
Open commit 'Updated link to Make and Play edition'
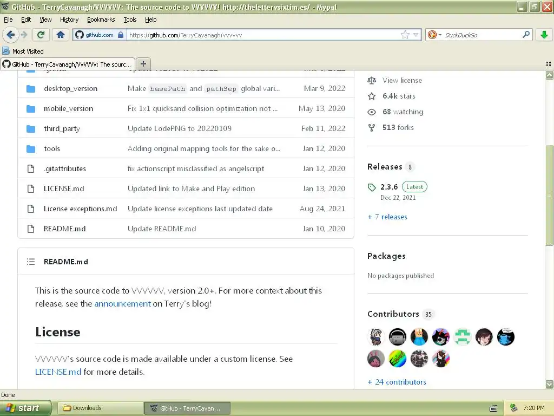tap(191, 188)
